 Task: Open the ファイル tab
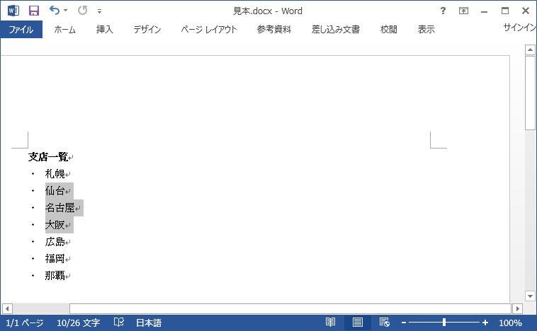click(21, 30)
